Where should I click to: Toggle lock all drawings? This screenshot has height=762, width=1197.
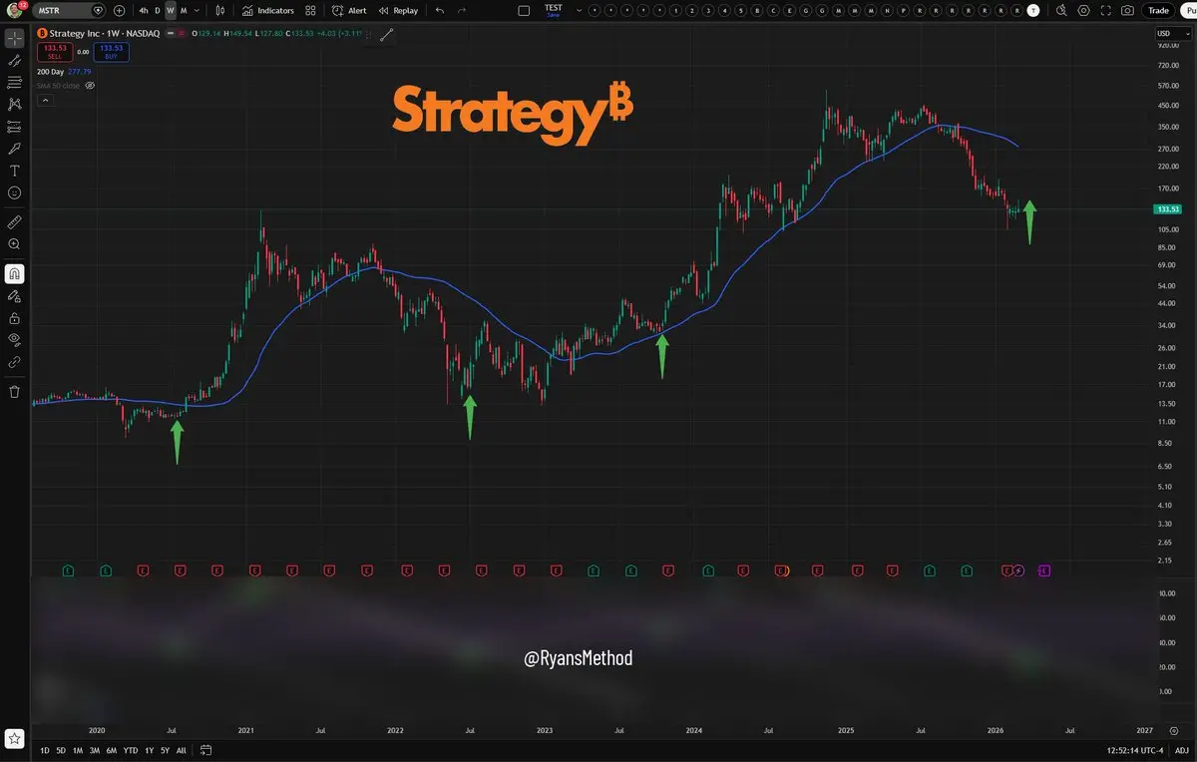coord(15,318)
